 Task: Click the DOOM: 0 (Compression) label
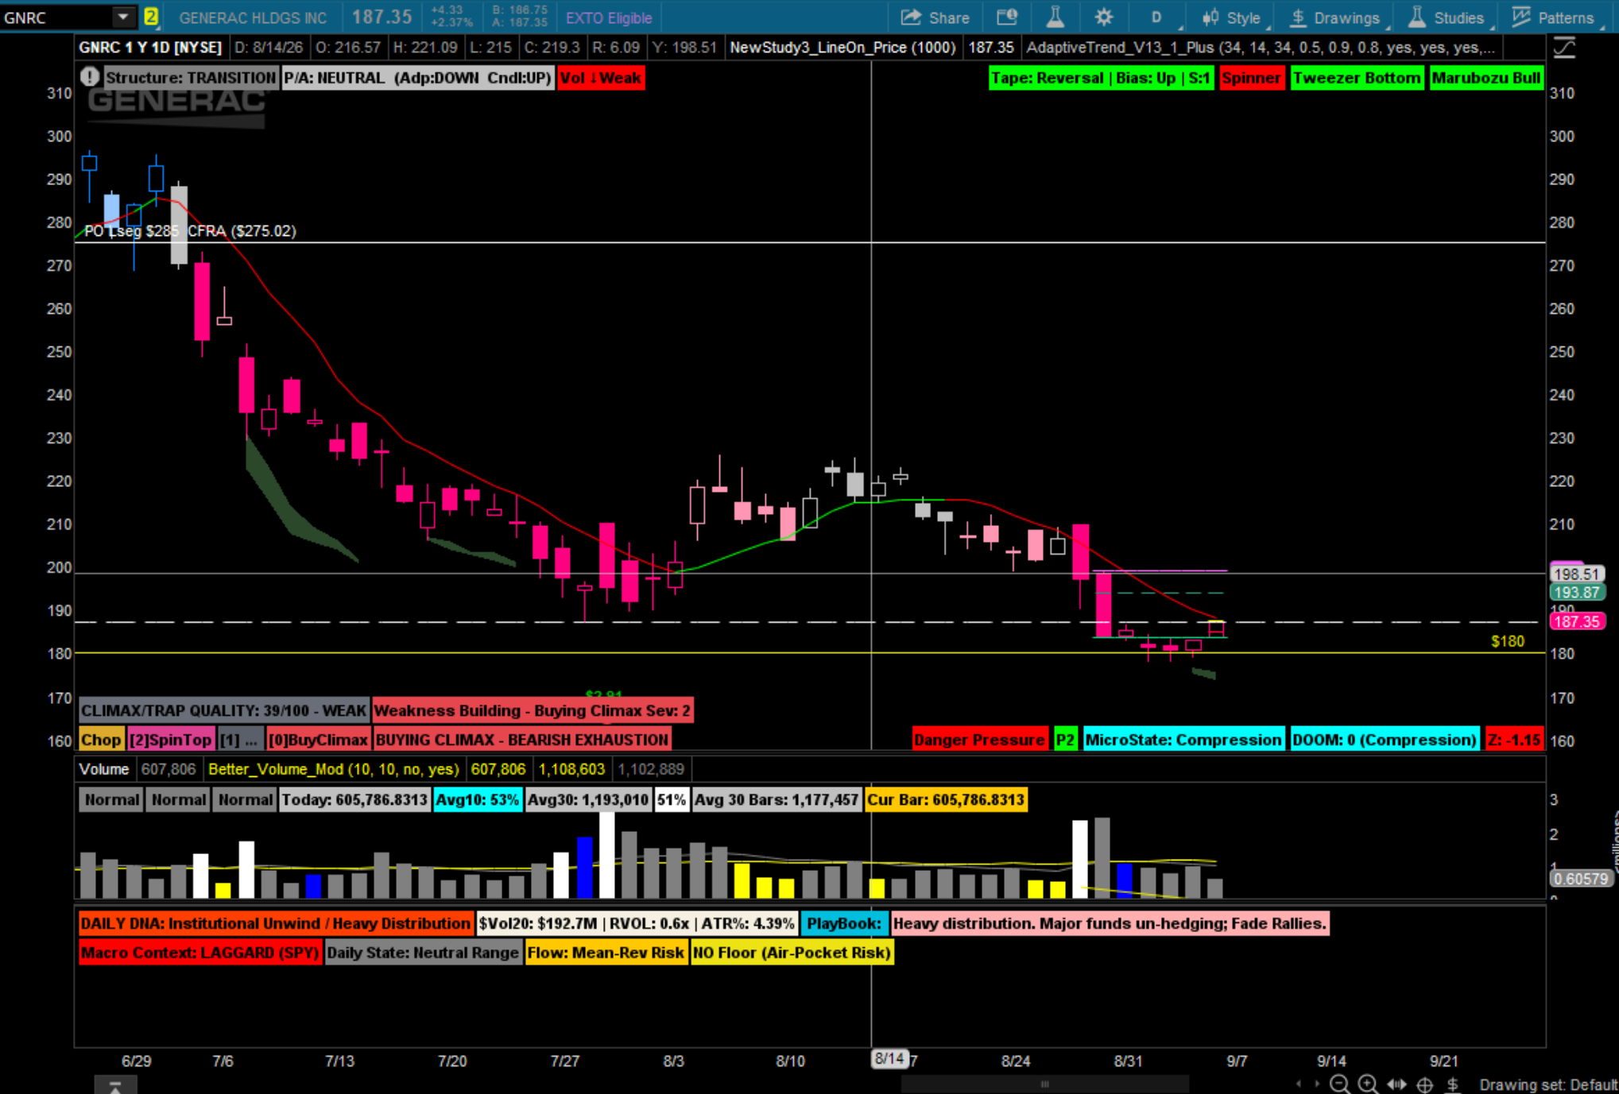click(x=1385, y=740)
